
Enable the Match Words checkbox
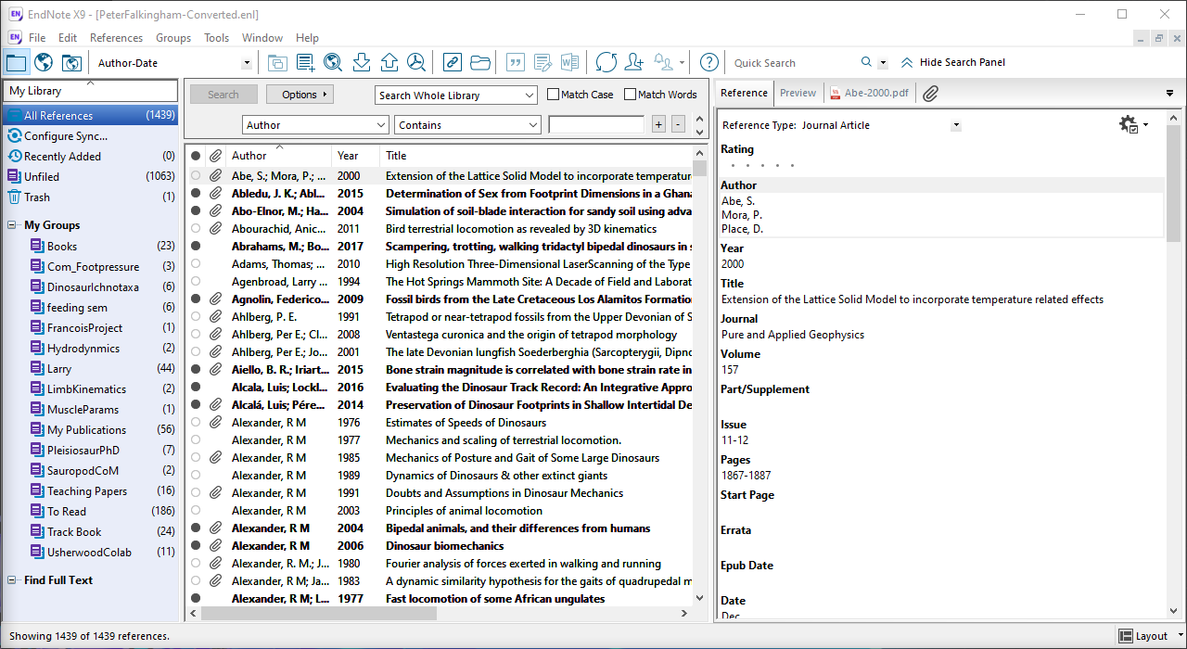[631, 95]
